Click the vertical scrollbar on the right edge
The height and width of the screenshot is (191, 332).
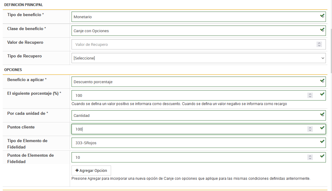(331, 51)
